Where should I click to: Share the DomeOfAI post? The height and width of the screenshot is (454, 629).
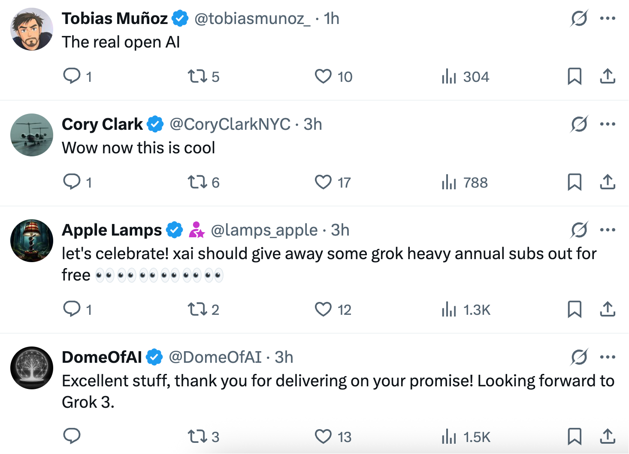[607, 436]
